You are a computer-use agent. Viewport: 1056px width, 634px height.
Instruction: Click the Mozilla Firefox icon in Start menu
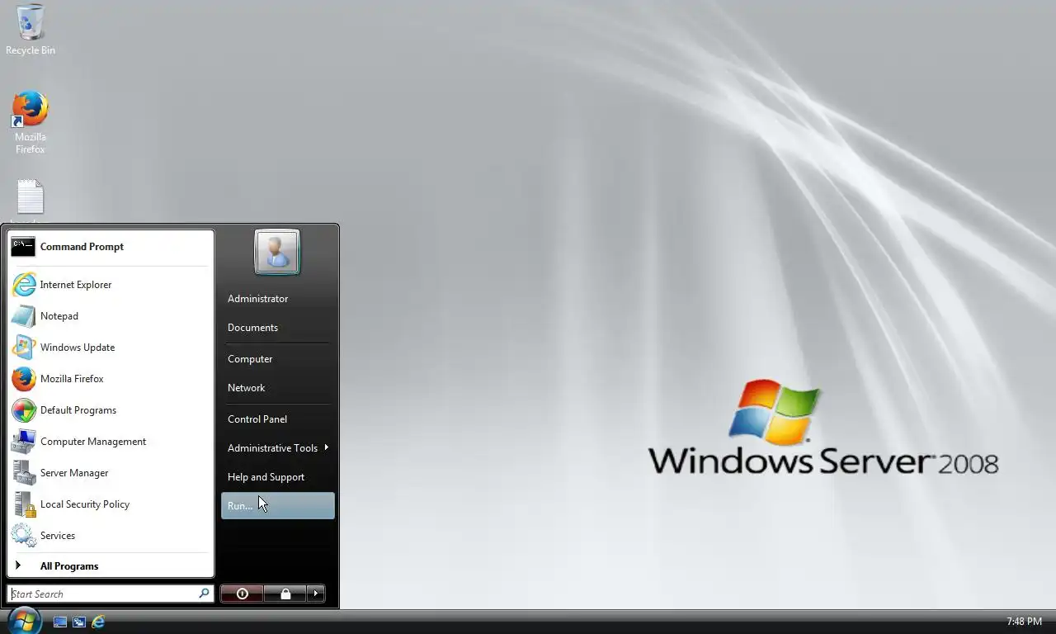[24, 379]
